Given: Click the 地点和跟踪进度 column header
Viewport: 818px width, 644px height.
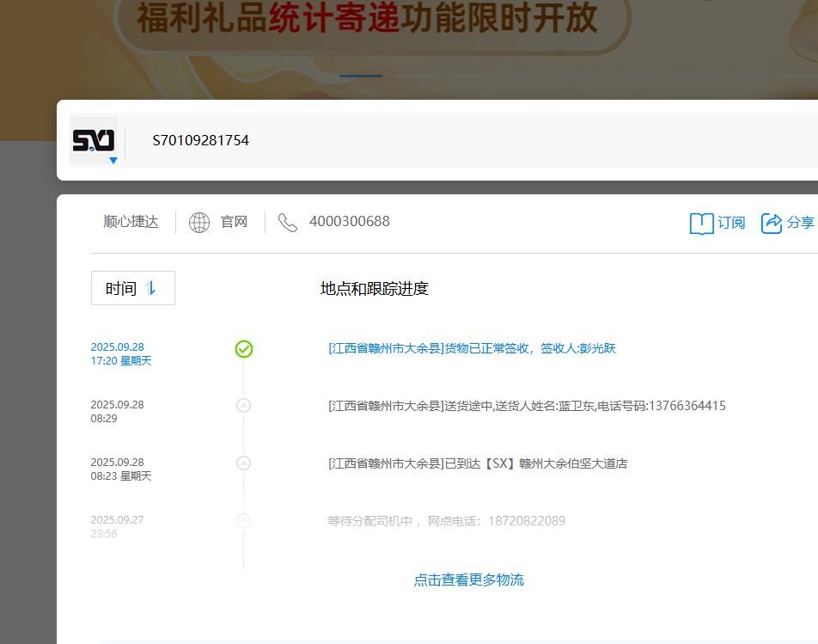Looking at the screenshot, I should [x=374, y=289].
